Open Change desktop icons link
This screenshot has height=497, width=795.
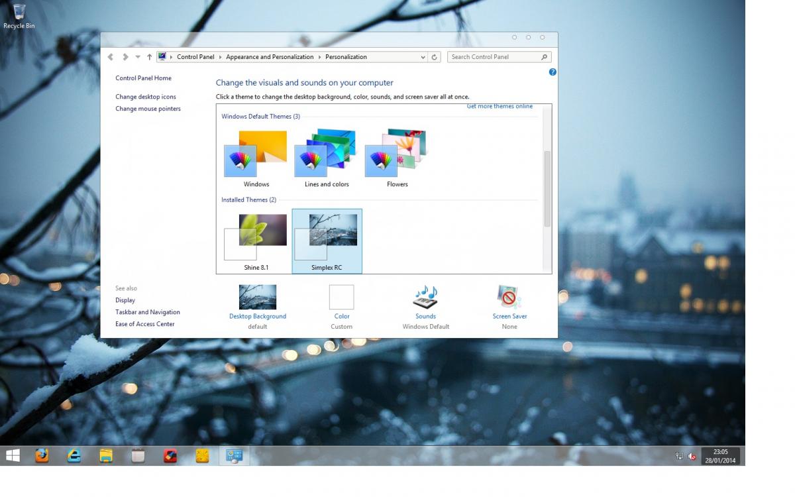coord(146,97)
